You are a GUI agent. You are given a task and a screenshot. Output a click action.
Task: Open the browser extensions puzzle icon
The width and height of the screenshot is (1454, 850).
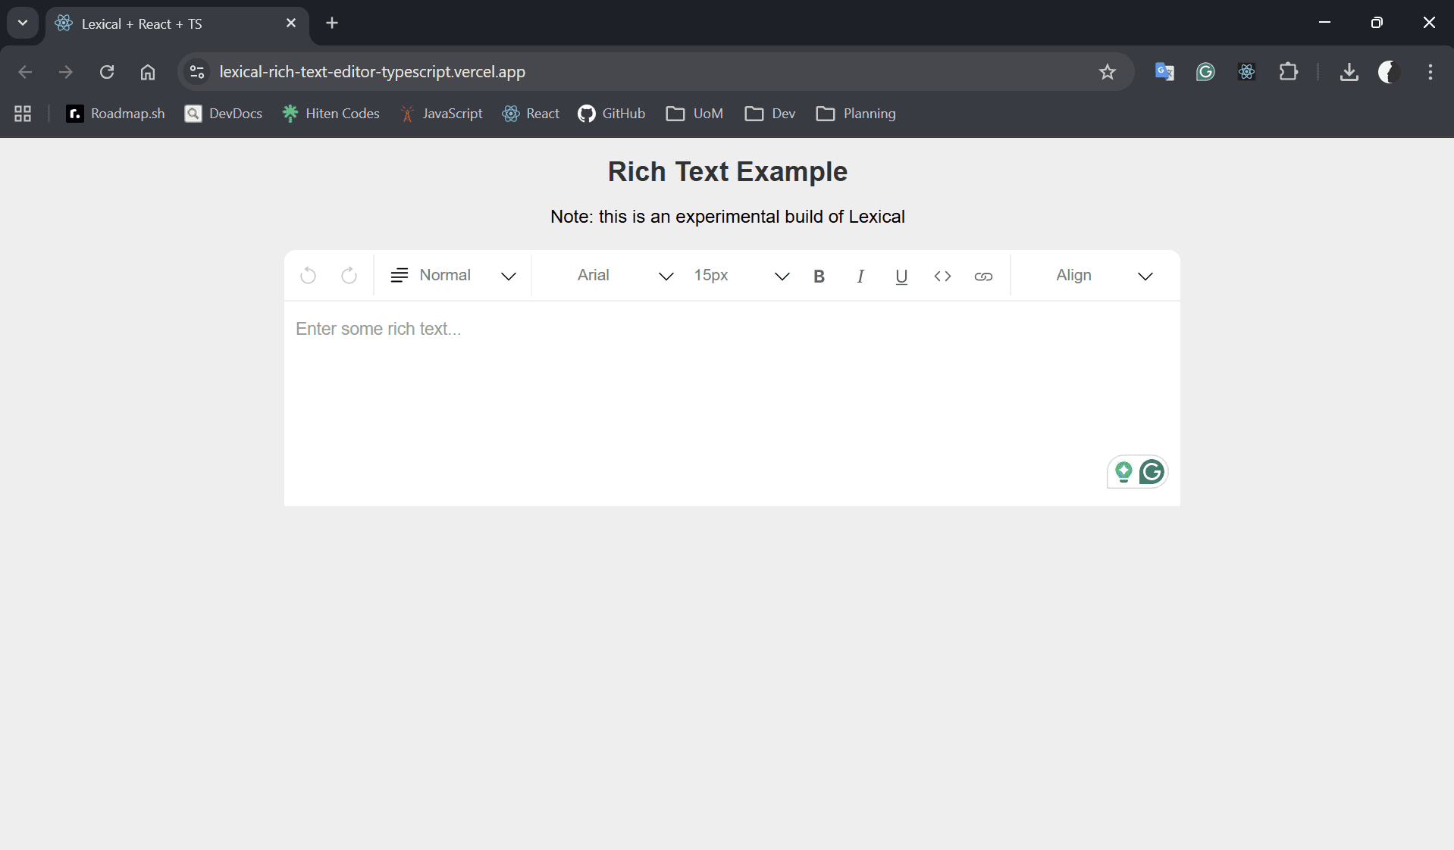click(1289, 72)
